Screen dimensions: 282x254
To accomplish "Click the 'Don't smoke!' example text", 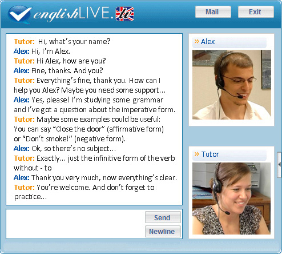I will tap(46, 138).
